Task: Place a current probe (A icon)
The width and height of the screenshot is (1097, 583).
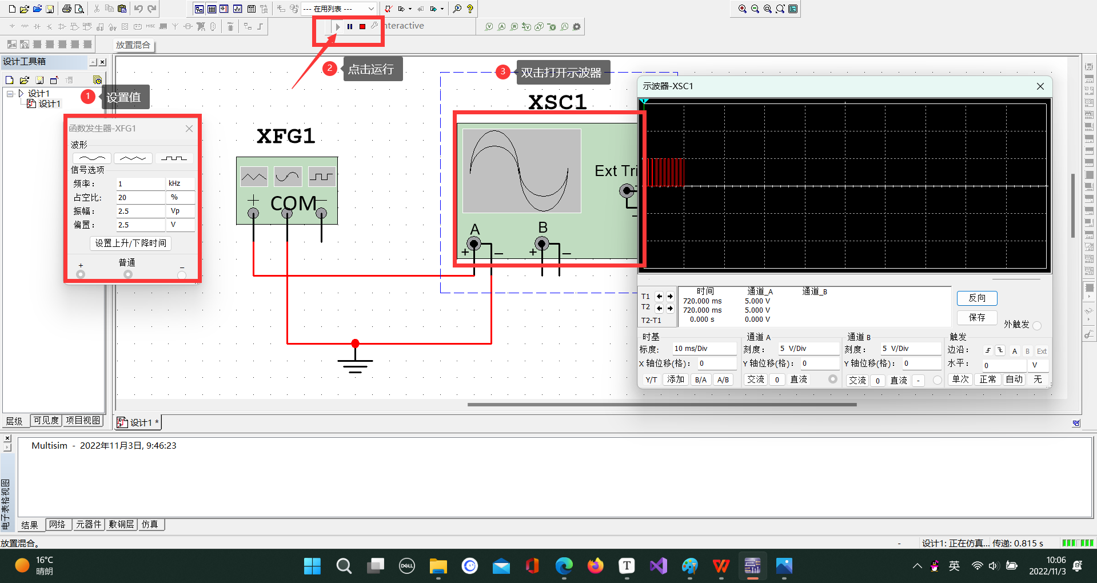Action: coord(501,27)
